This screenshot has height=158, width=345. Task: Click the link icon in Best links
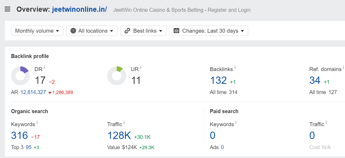click(127, 31)
